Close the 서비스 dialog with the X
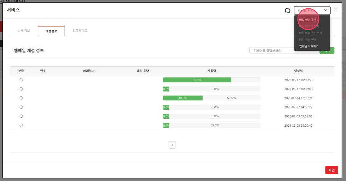The height and width of the screenshot is (181, 346). coord(335,10)
